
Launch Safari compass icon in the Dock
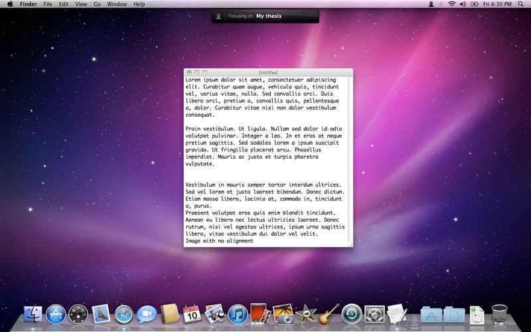tap(124, 314)
